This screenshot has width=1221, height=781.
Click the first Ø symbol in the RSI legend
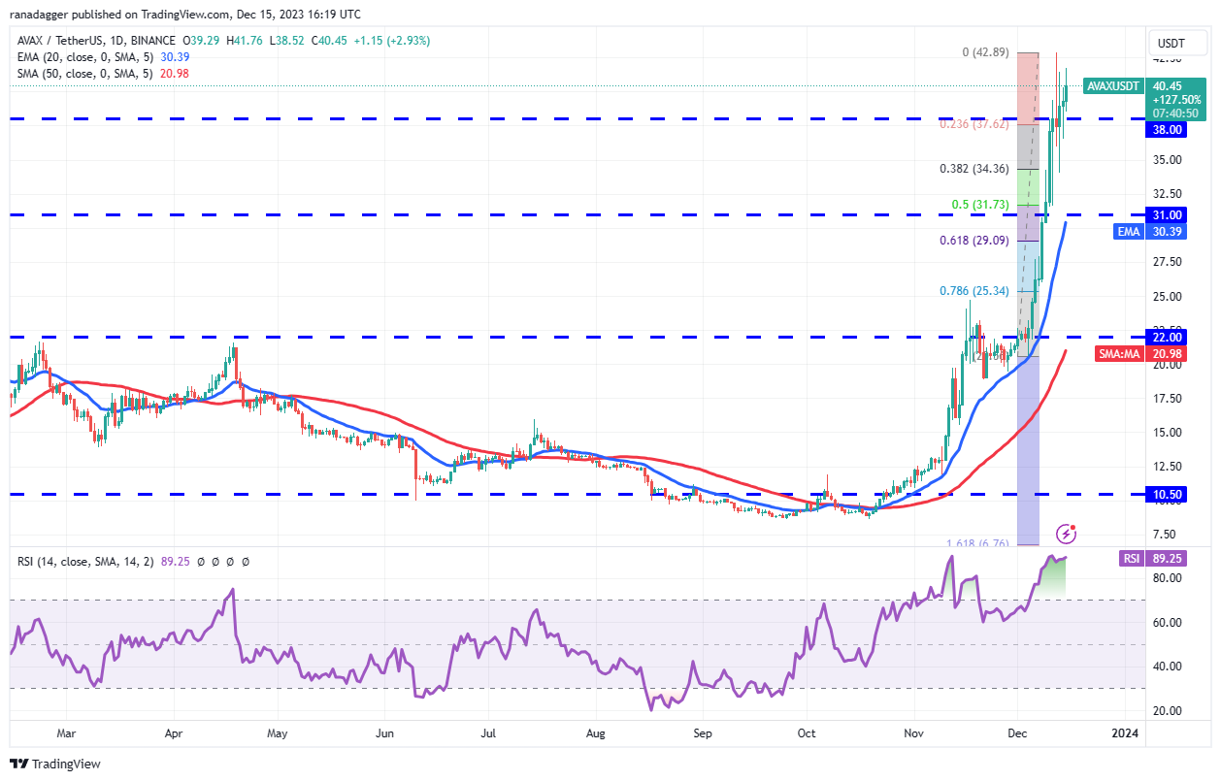click(200, 561)
